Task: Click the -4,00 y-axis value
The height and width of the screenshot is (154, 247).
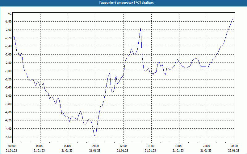Action: point(8,112)
